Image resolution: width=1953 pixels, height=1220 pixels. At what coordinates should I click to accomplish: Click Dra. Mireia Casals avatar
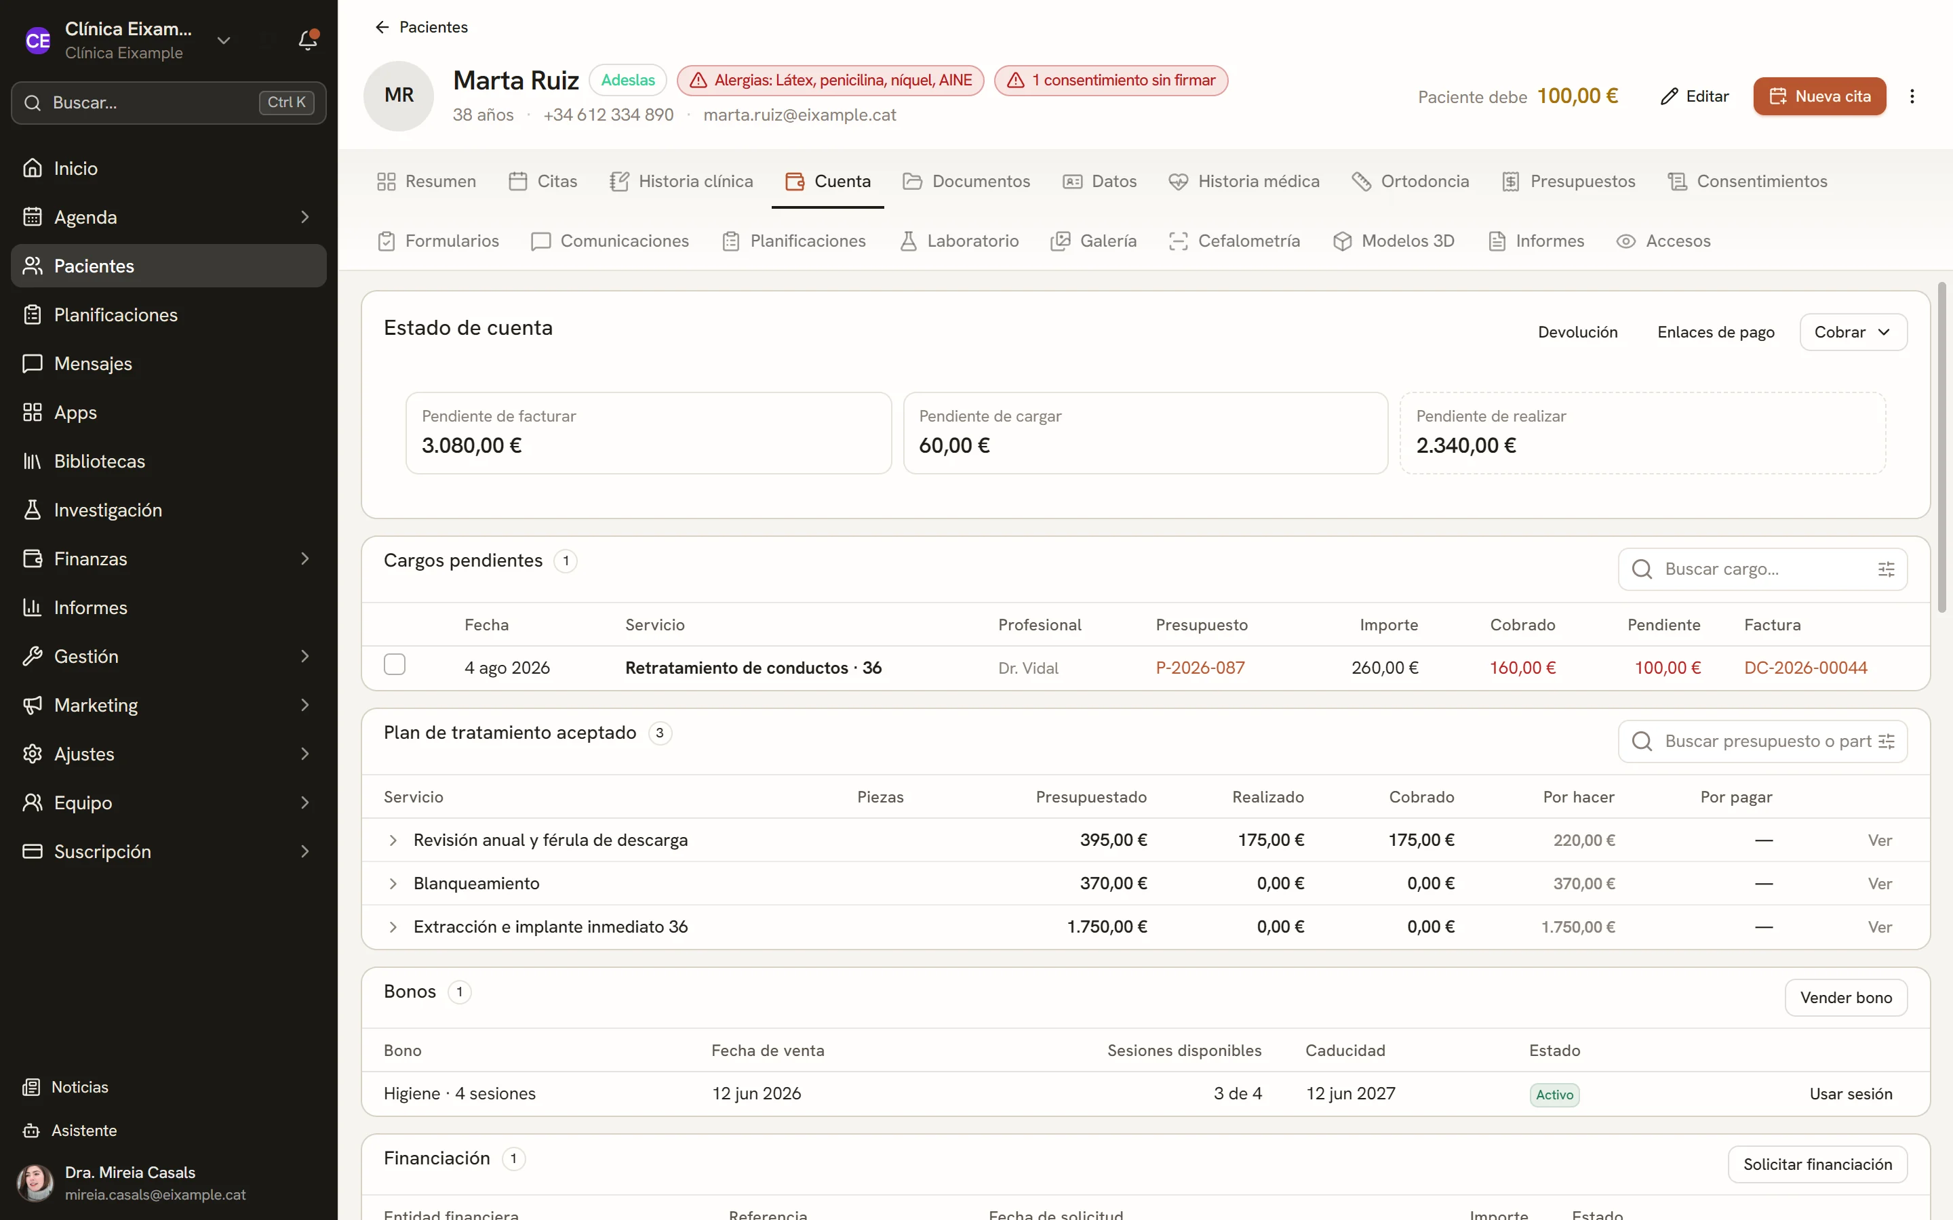point(35,1183)
